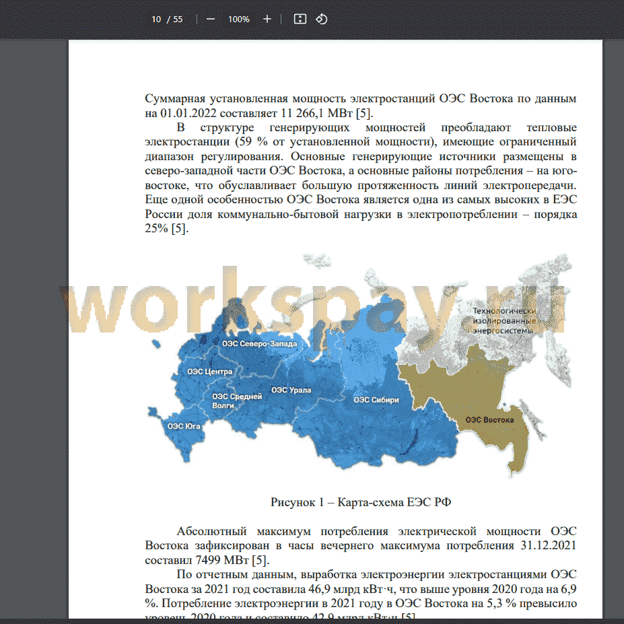
Task: Click the zoom in plus icon
Action: (x=267, y=19)
